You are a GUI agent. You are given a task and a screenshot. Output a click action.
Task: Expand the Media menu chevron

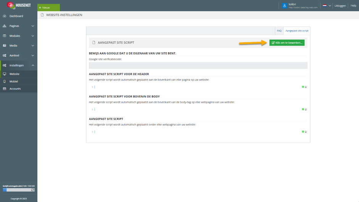[33, 45]
